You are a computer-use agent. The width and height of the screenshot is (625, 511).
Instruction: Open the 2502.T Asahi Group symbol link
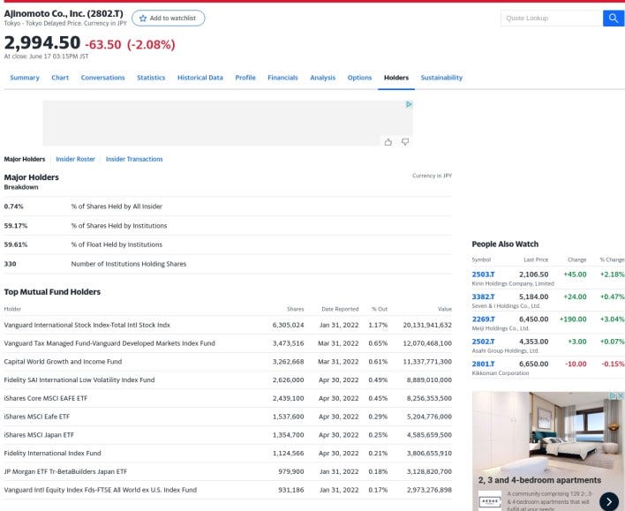(x=483, y=342)
